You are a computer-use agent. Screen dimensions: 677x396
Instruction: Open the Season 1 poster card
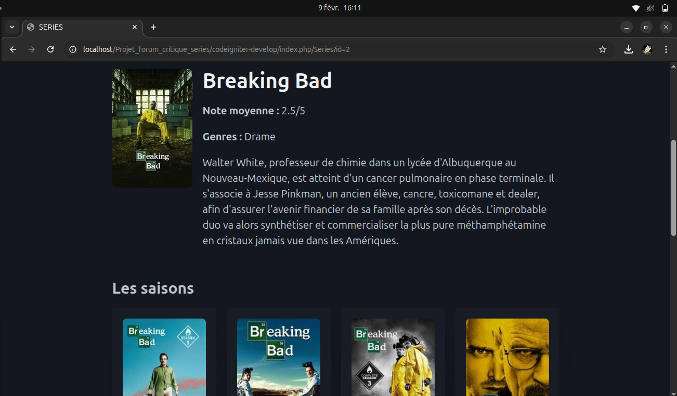(164, 357)
